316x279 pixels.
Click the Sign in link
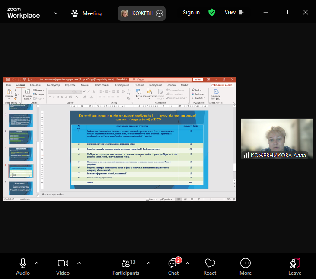click(191, 13)
